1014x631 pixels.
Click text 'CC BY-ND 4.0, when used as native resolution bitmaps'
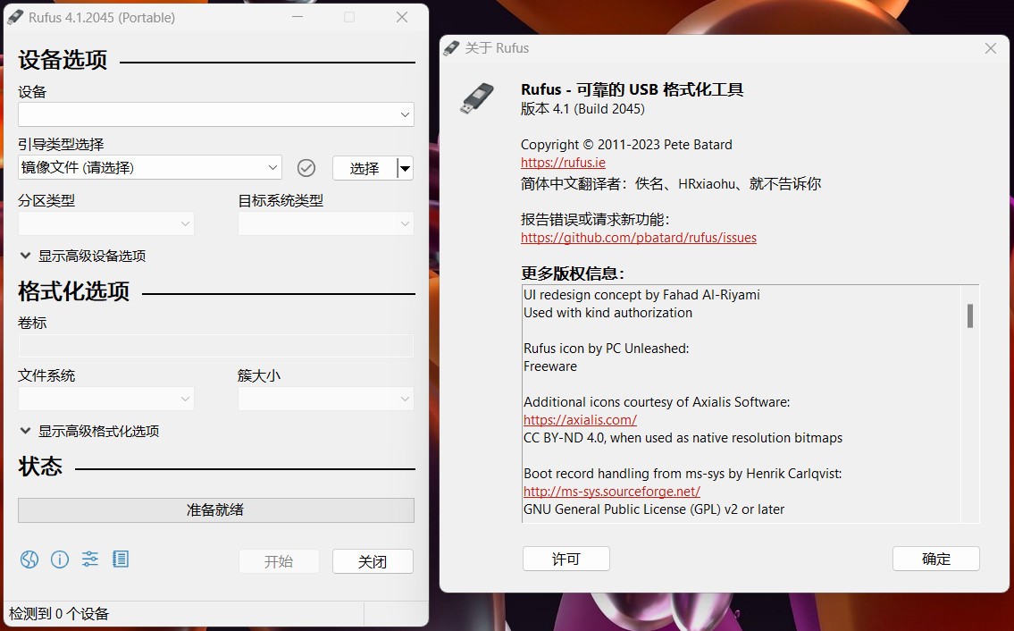point(683,437)
